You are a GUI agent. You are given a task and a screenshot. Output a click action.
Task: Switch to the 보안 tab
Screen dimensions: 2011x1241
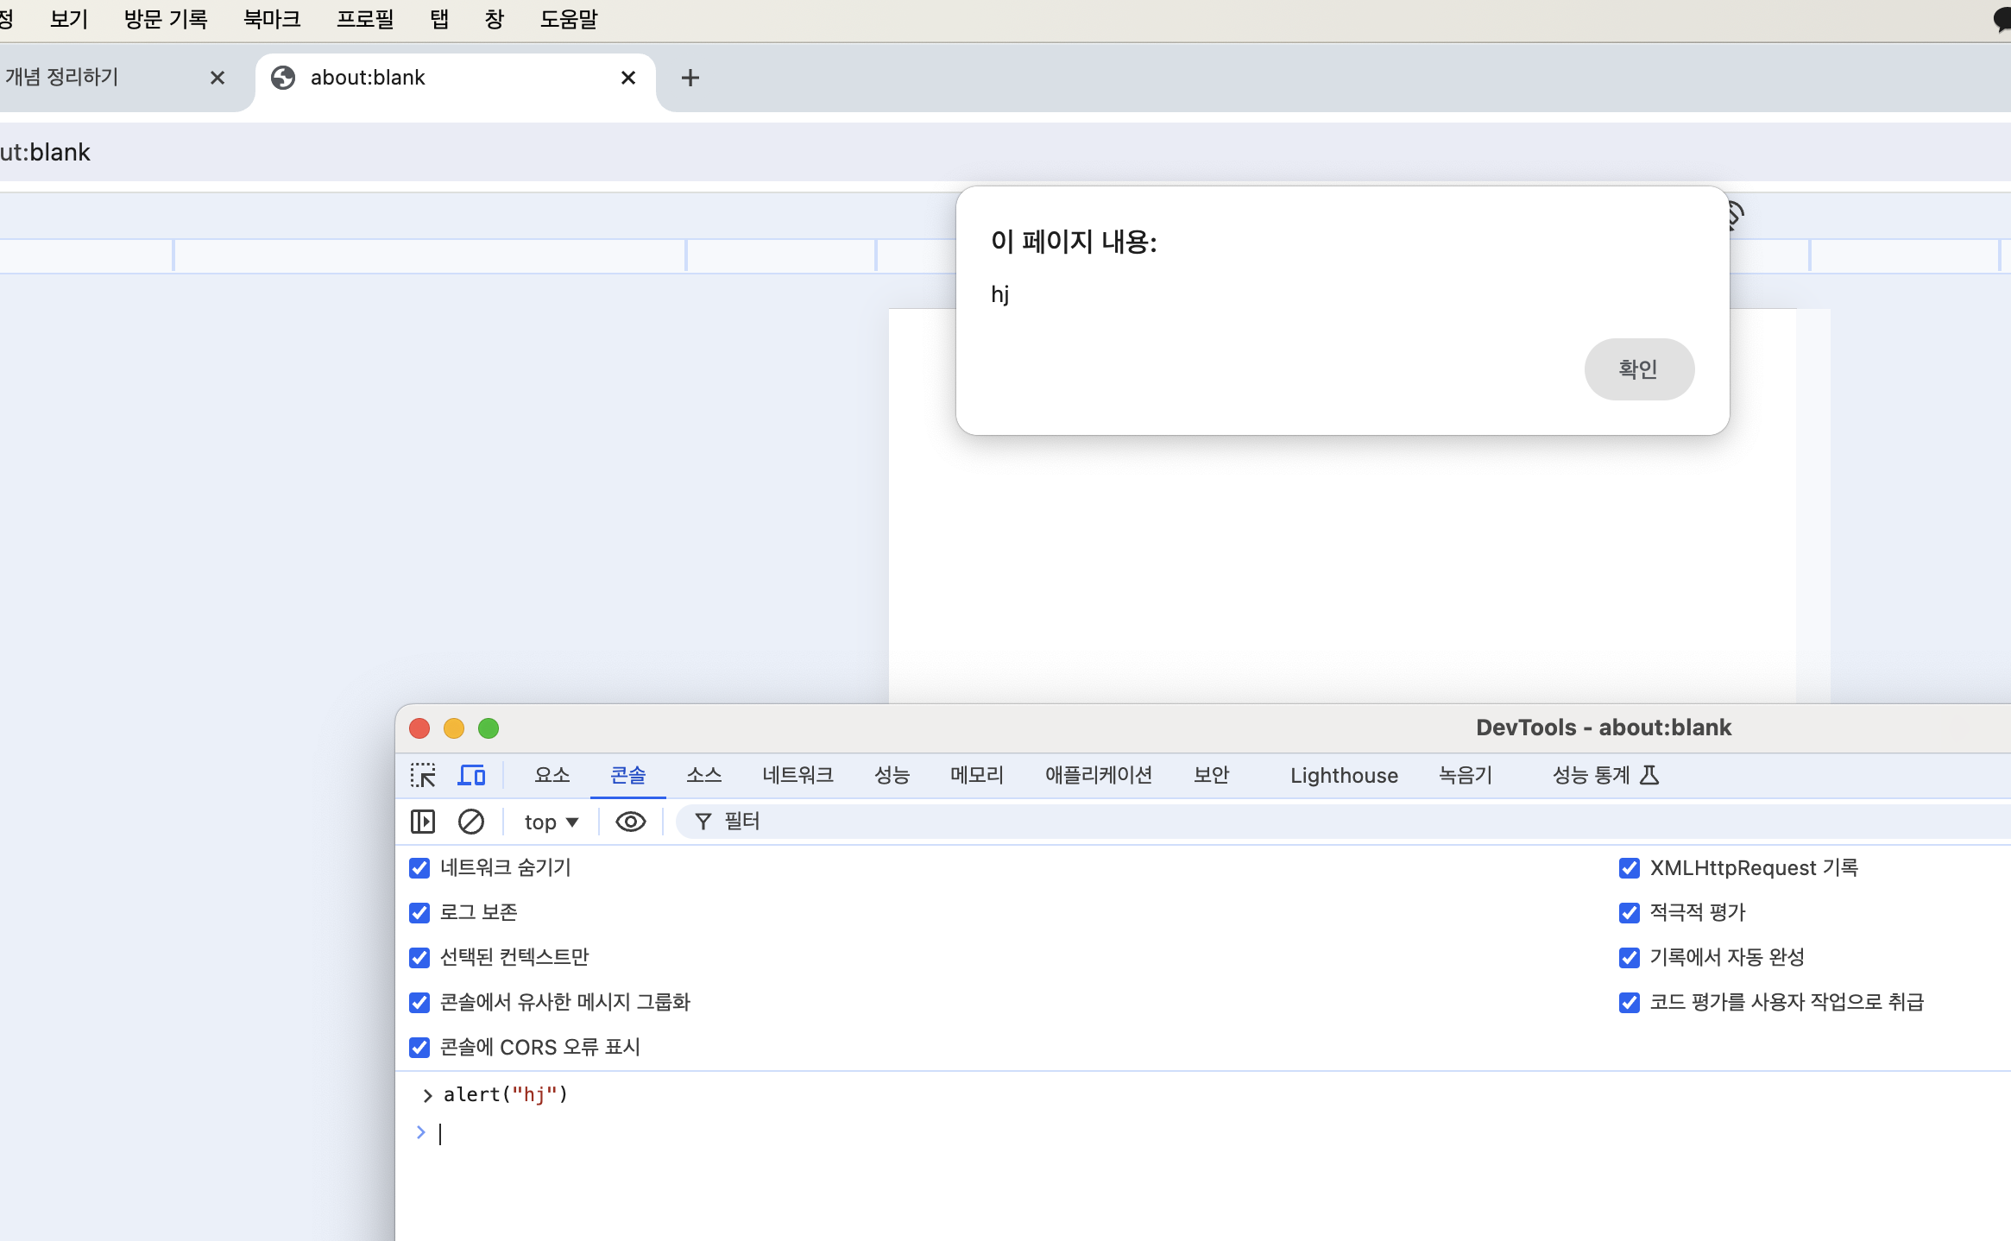tap(1212, 775)
